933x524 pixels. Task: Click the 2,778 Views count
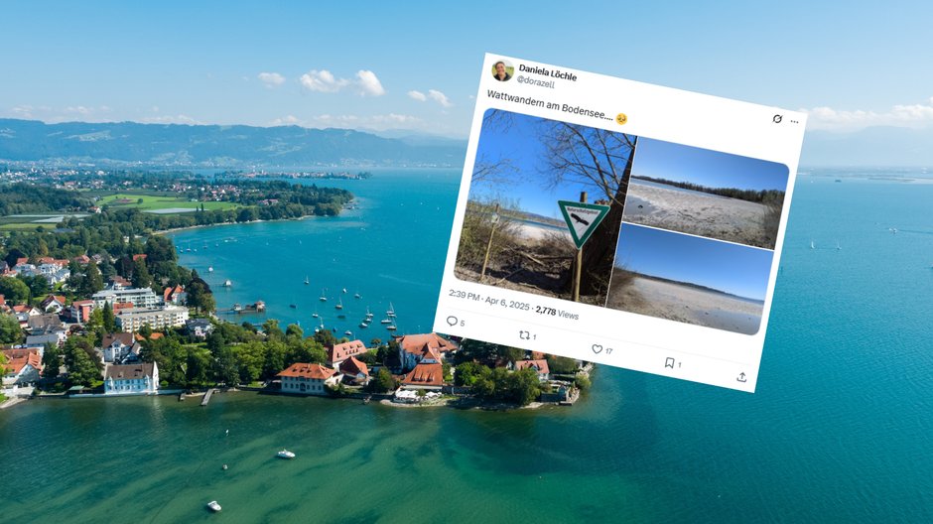click(x=557, y=313)
